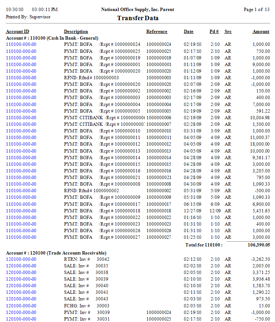Open account link for RFND Rfnd# 1000000002

click(x=21, y=191)
